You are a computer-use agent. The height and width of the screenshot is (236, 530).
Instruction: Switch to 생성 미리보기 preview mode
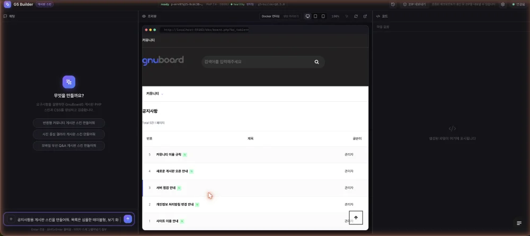tap(290, 16)
